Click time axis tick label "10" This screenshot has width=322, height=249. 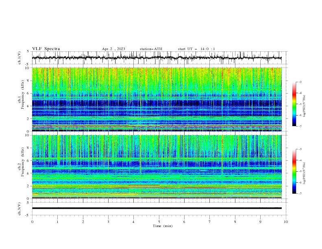[286, 222]
